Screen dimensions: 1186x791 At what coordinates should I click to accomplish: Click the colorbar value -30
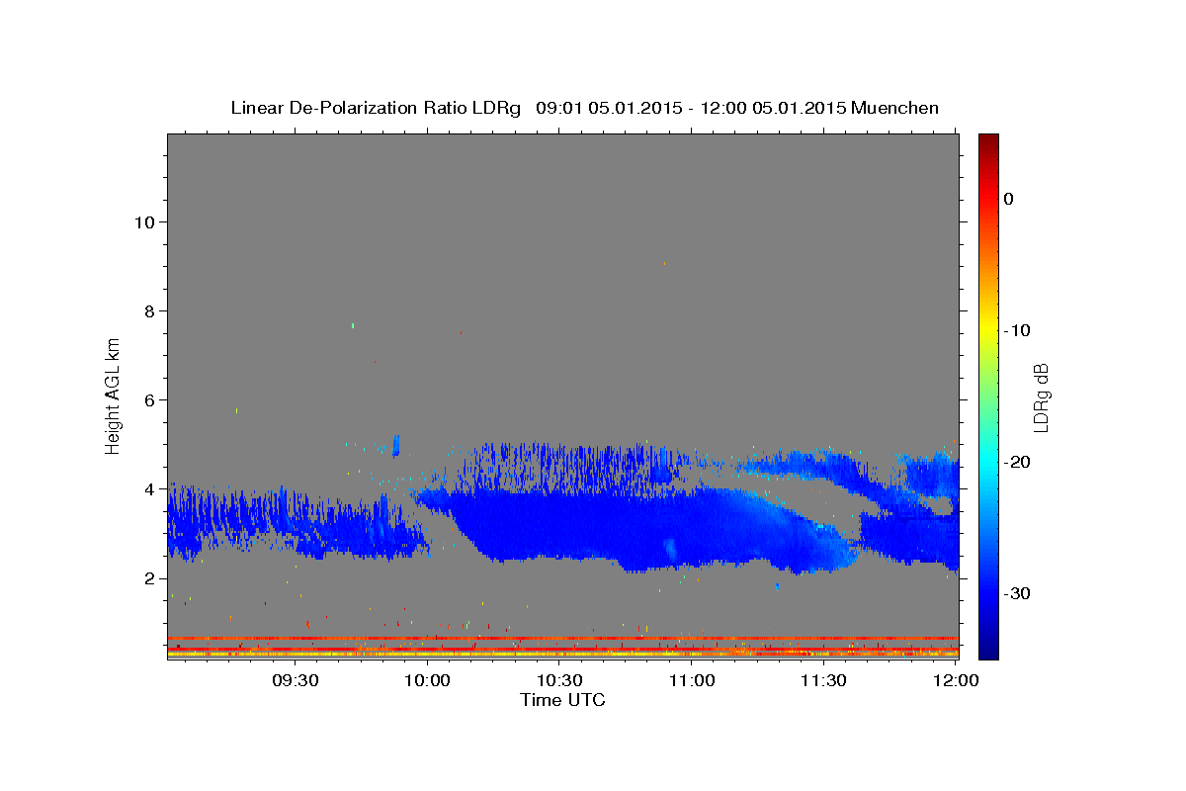[1018, 593]
